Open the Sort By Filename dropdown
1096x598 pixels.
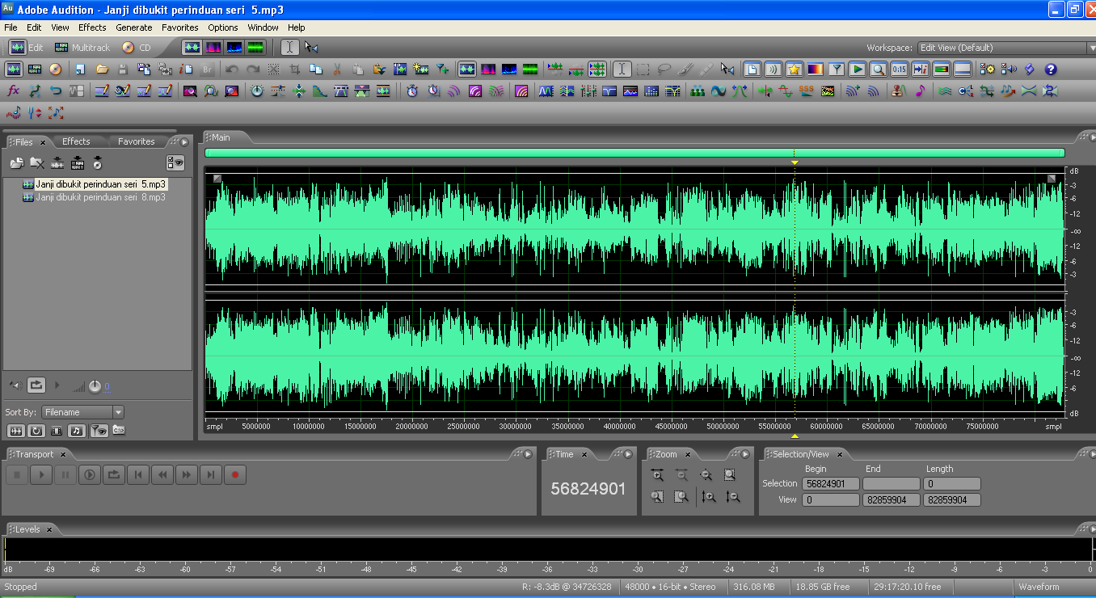click(x=83, y=412)
